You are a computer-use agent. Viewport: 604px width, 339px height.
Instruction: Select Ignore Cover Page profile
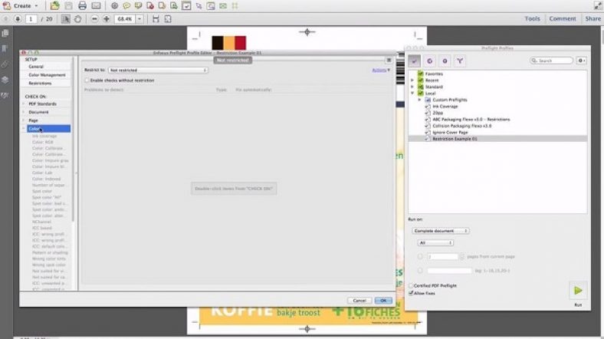click(450, 133)
